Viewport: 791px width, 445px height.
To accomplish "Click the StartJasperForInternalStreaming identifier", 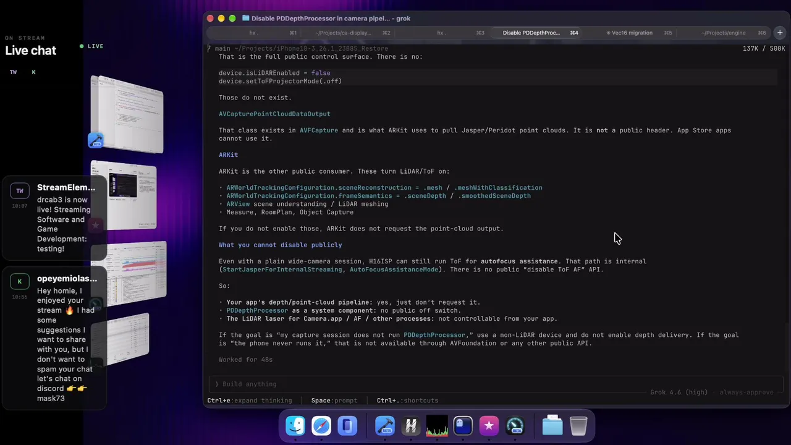I will click(282, 269).
